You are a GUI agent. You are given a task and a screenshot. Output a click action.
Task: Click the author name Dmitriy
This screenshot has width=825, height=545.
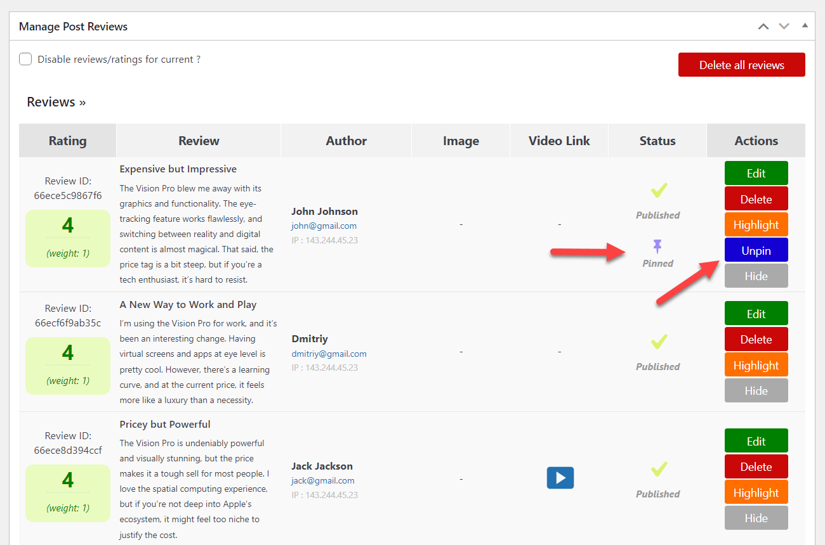pos(310,339)
